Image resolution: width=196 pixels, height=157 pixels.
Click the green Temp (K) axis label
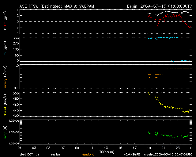click(5, 132)
